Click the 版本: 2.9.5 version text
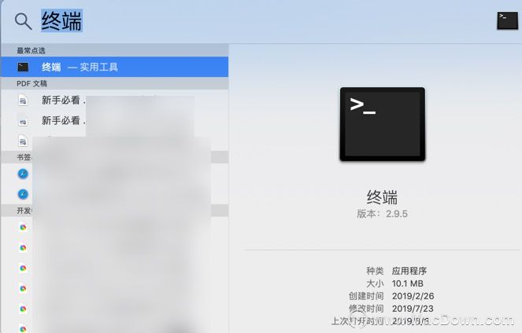Image resolution: width=522 pixels, height=333 pixels. point(382,214)
